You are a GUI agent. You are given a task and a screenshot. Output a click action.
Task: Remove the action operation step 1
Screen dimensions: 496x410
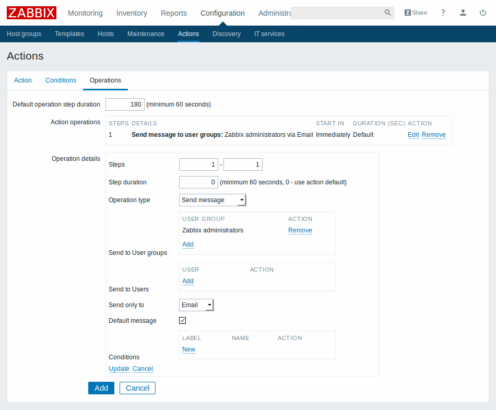point(434,135)
